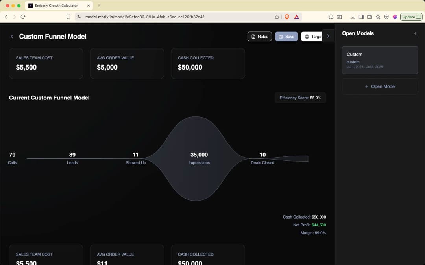The height and width of the screenshot is (265, 425).
Task: Open the share icon in the address bar
Action: coord(277,17)
